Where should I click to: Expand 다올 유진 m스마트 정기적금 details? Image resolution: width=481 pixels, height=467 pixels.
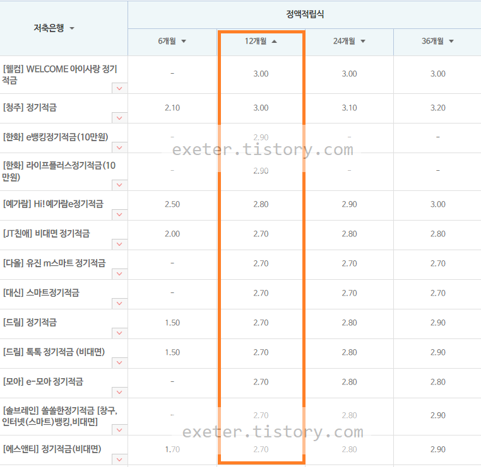[120, 274]
